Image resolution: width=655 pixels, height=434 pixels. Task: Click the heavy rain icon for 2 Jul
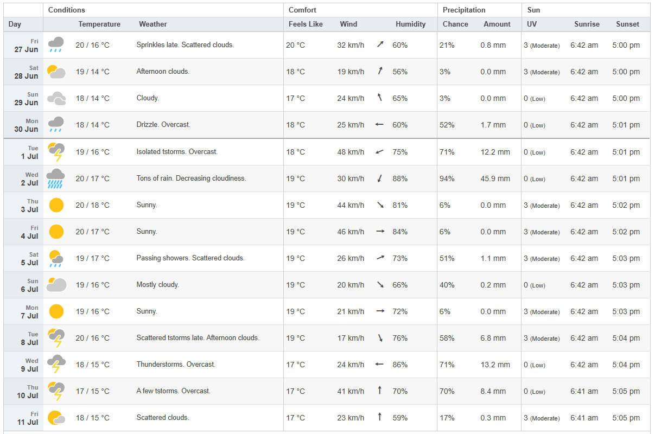tap(56, 178)
